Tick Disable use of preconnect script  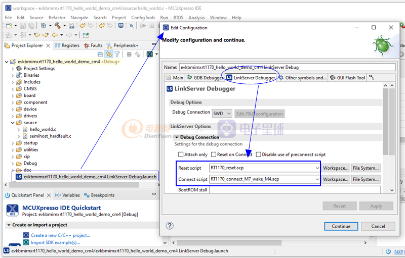pos(258,154)
